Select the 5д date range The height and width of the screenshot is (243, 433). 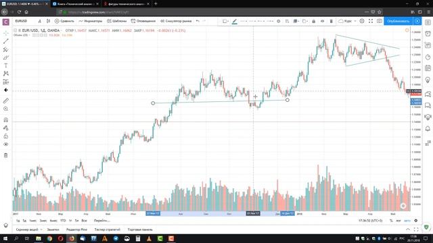tap(24, 221)
